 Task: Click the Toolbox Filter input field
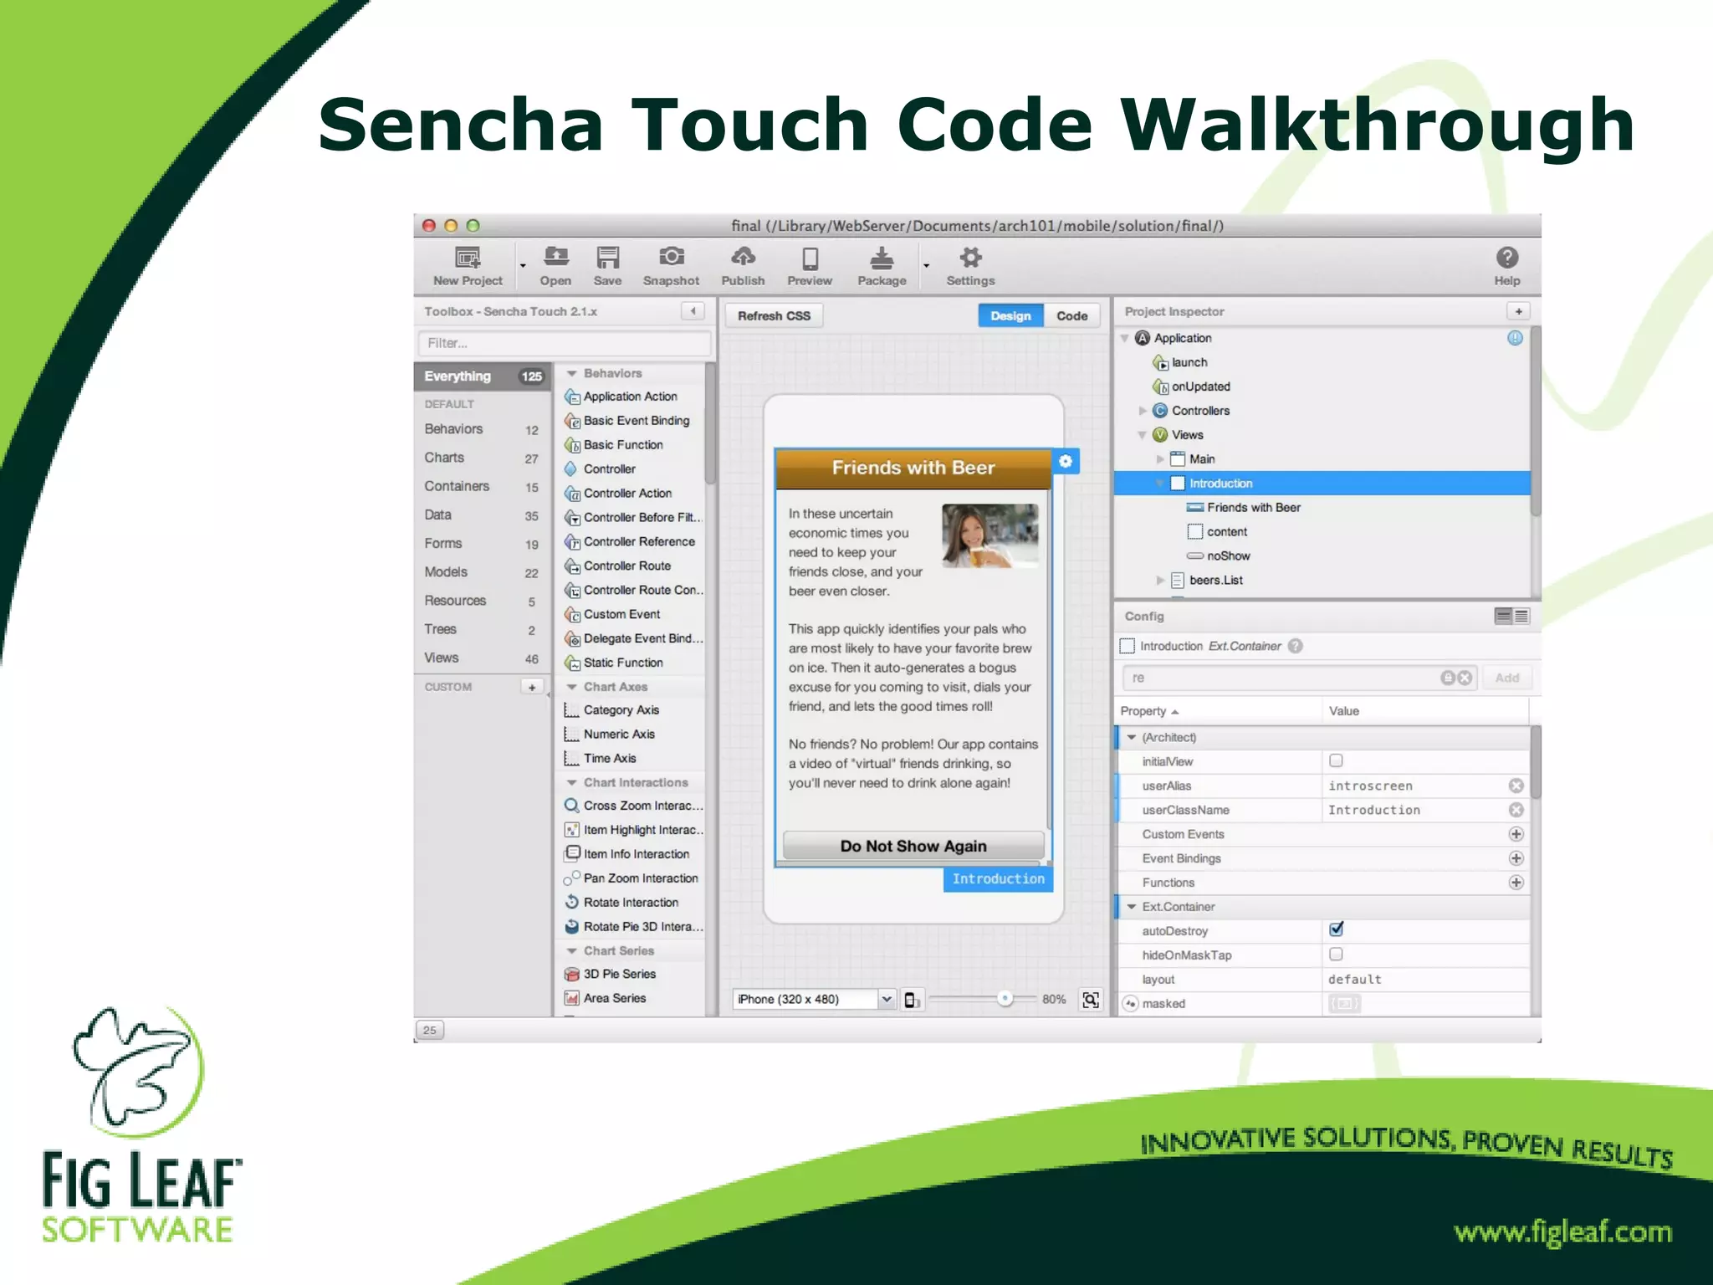tap(565, 343)
